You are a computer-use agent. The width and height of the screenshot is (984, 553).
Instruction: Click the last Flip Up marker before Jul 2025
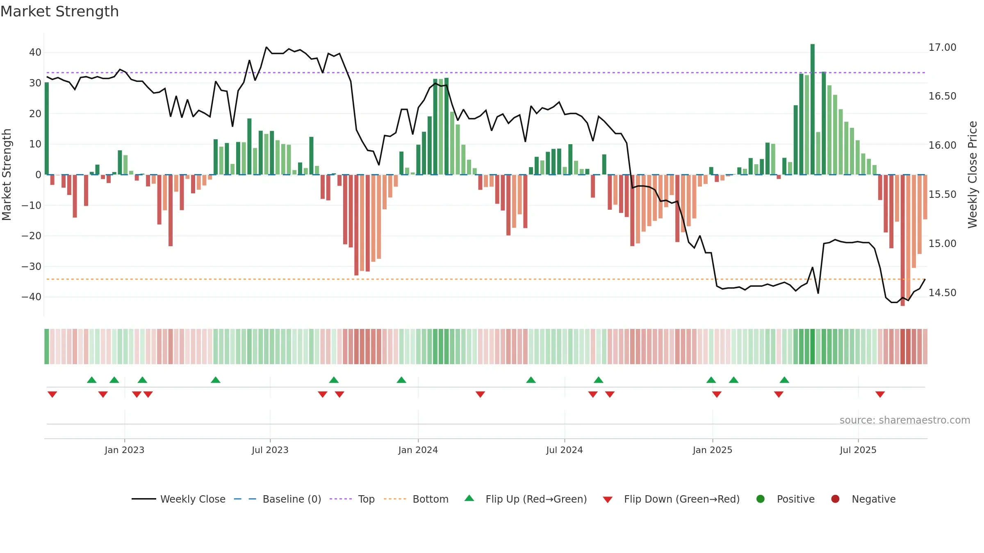pos(784,380)
